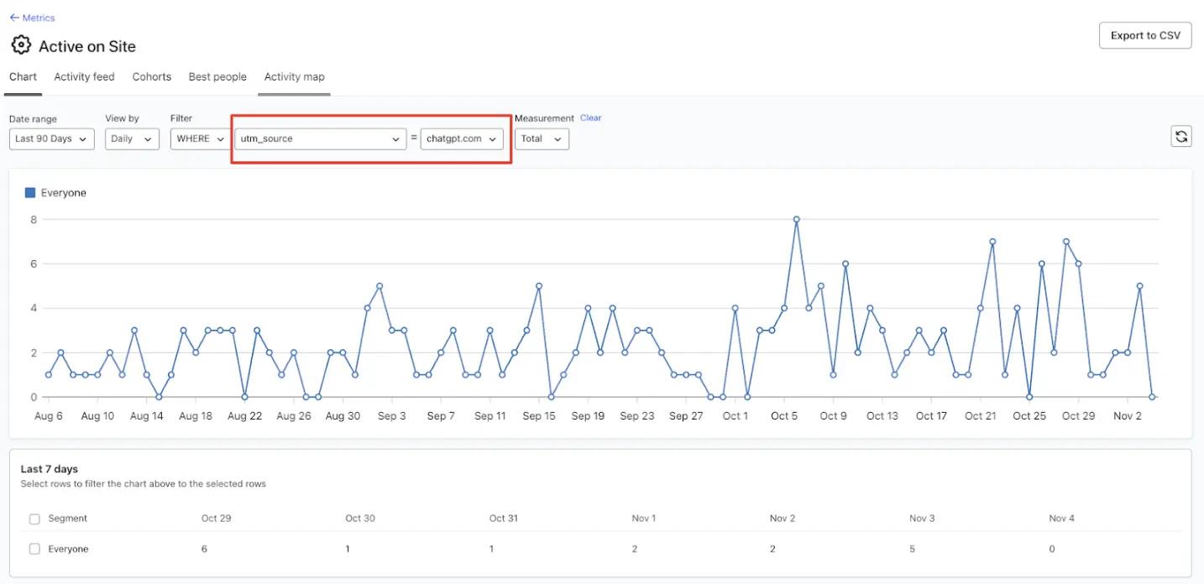
Task: Open the Total measurement dropdown
Action: pyautogui.click(x=541, y=138)
